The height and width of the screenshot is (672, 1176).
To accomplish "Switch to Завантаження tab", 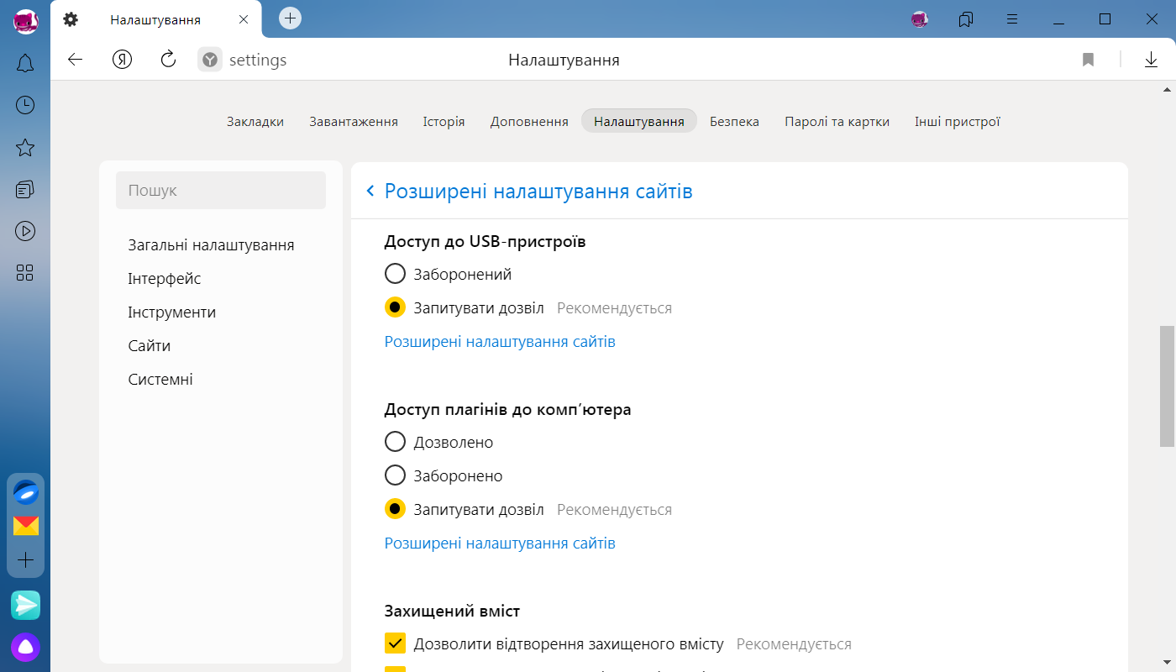I will 354,121.
